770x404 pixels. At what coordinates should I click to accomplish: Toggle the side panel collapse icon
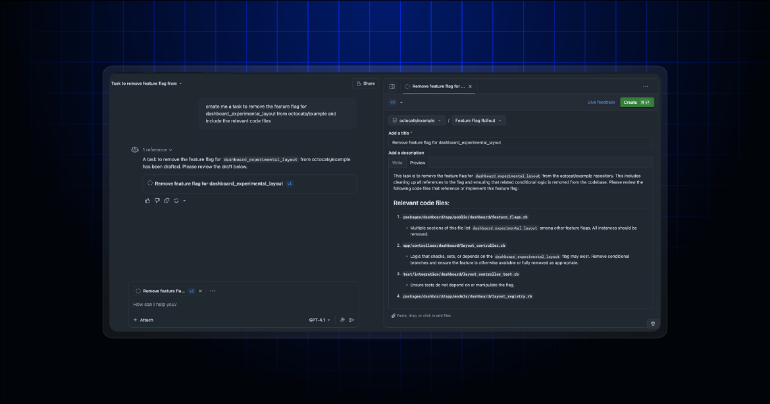tap(392, 86)
